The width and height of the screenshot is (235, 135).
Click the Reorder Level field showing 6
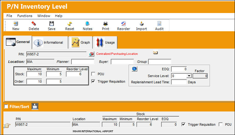(74, 74)
